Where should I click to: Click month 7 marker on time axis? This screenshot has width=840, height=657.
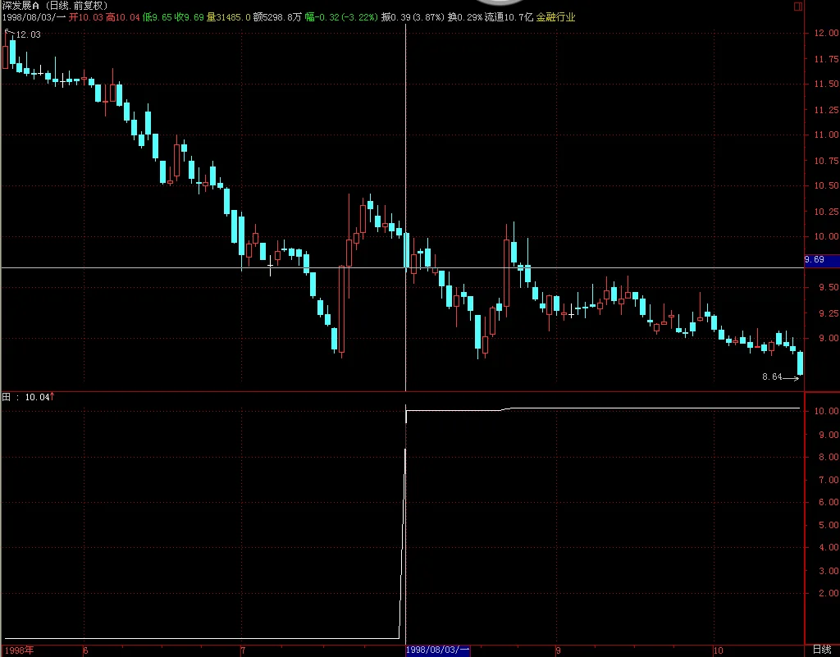[x=243, y=650]
